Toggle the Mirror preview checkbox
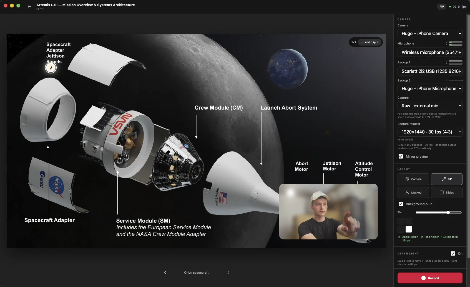The height and width of the screenshot is (287, 470). 401,157
